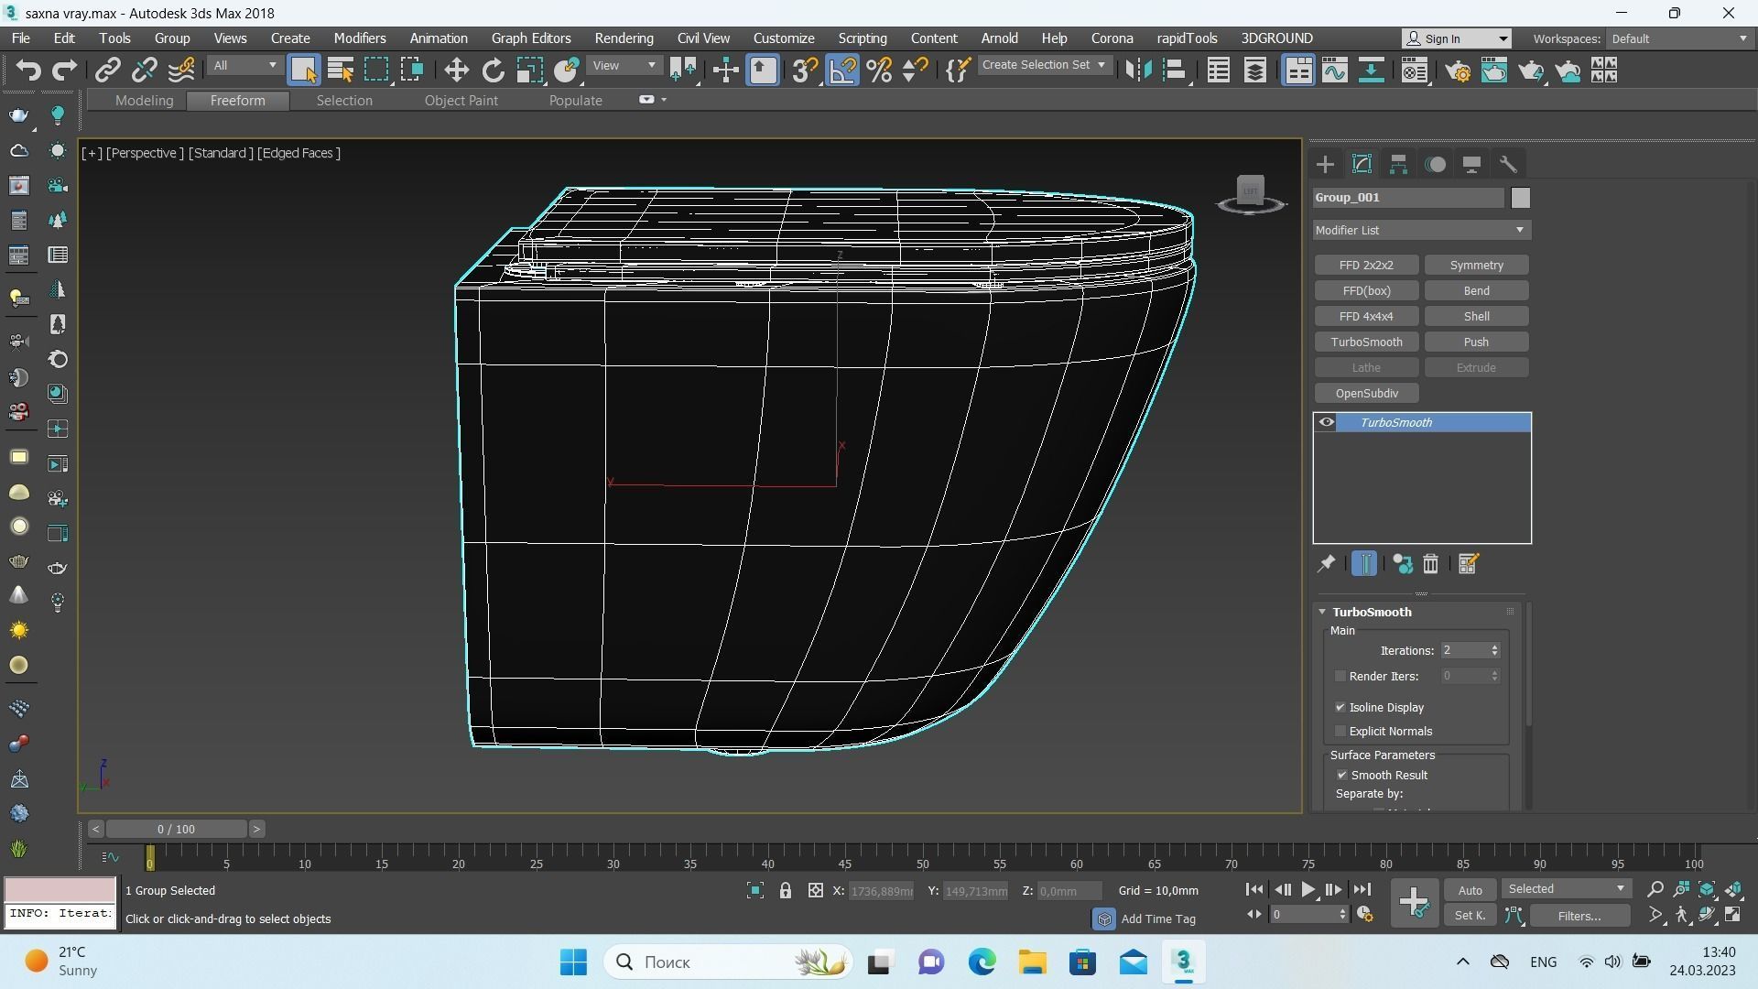Switch to the Utilities command panel
Image resolution: width=1758 pixels, height=989 pixels.
click(x=1508, y=165)
